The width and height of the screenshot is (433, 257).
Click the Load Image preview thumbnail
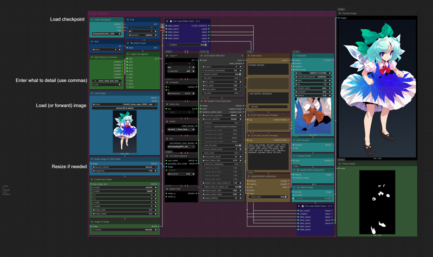[124, 131]
